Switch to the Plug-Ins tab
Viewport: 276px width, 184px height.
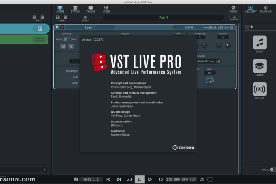click(266, 9)
